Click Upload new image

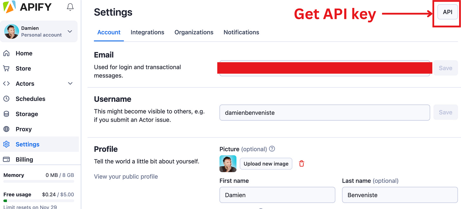click(x=266, y=164)
